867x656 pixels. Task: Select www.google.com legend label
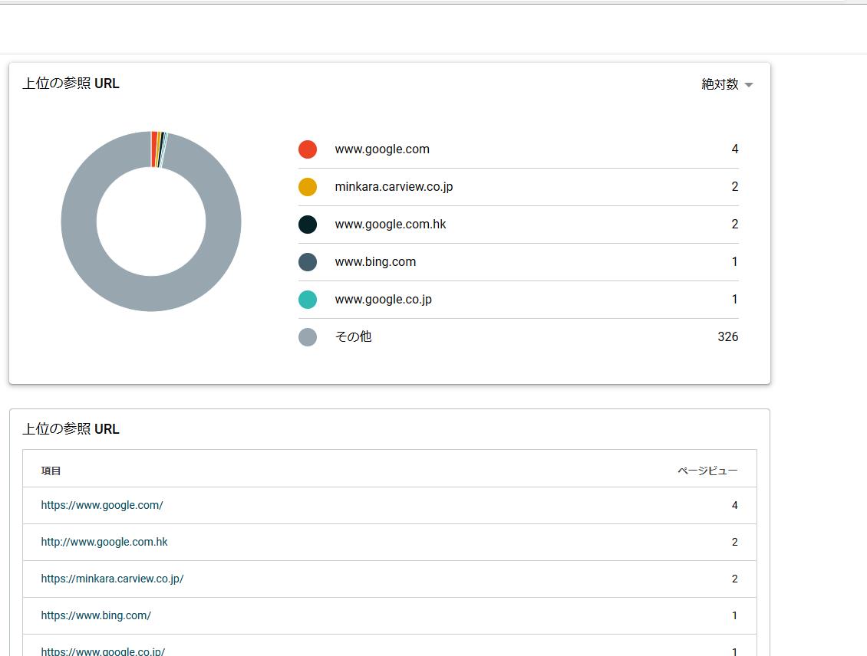pos(382,149)
